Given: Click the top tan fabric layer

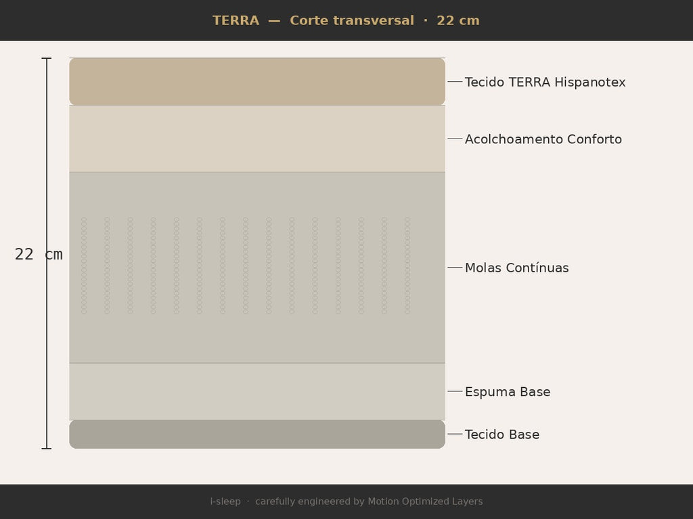Looking at the screenshot, I should (x=257, y=82).
